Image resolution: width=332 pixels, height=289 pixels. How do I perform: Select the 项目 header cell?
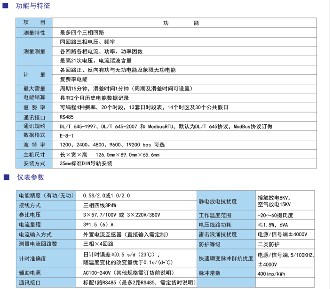click(34, 23)
